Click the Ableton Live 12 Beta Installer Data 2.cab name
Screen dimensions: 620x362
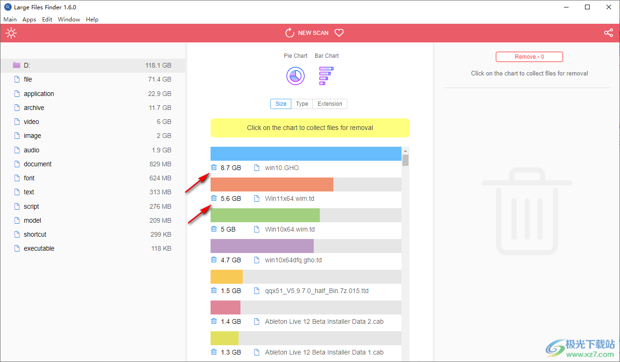(324, 321)
